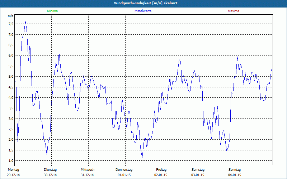Click the 5,5 y-axis value
This screenshot has height=179, width=287.
point(11,66)
